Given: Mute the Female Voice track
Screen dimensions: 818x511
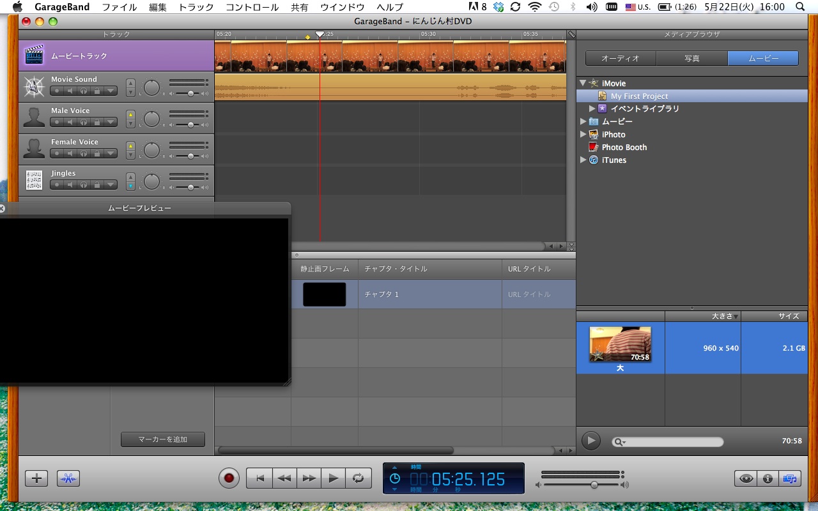Looking at the screenshot, I should point(70,153).
